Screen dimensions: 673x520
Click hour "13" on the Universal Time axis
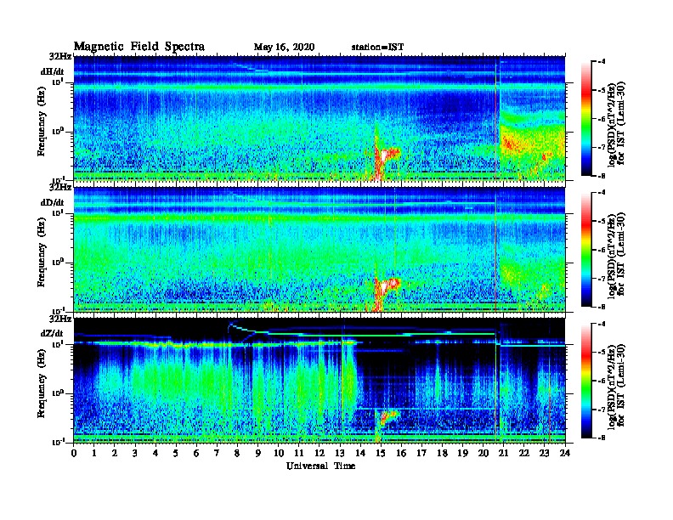point(341,454)
